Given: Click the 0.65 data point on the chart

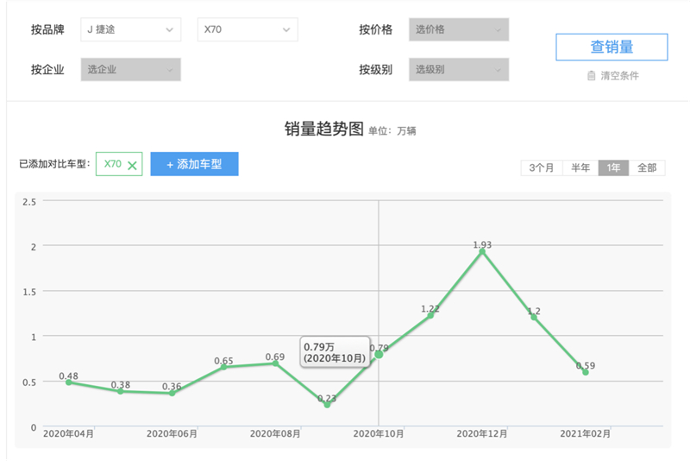Looking at the screenshot, I should click(x=223, y=367).
